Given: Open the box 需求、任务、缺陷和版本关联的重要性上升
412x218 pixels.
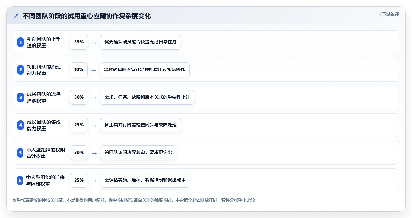Looking at the screenshot, I should point(147,97).
